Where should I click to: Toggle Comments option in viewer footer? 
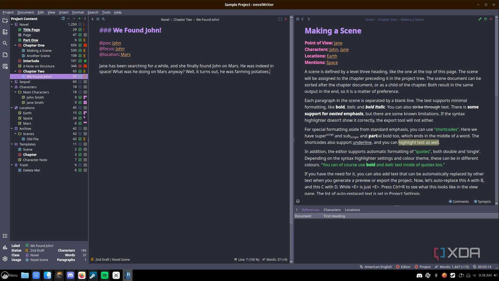[458, 202]
